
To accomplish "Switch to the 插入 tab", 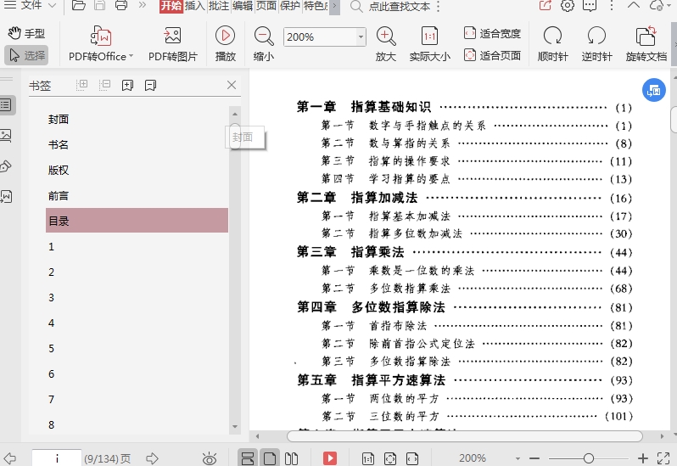I will 195,6.
